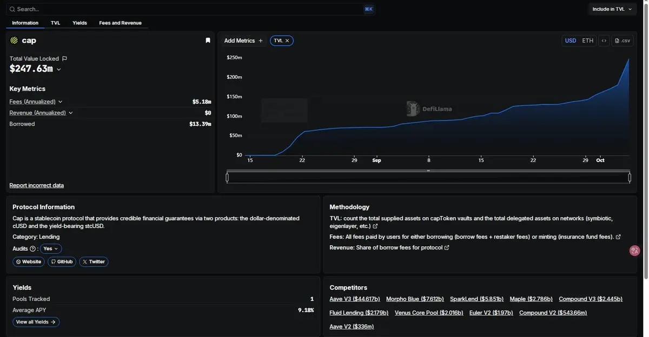Viewport: 649px width, 337px height.
Task: Click the chart range slider's left handle
Action: 227,177
